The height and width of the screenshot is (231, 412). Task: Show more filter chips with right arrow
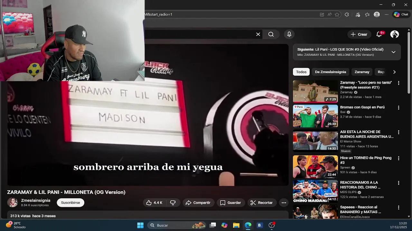tap(394, 72)
